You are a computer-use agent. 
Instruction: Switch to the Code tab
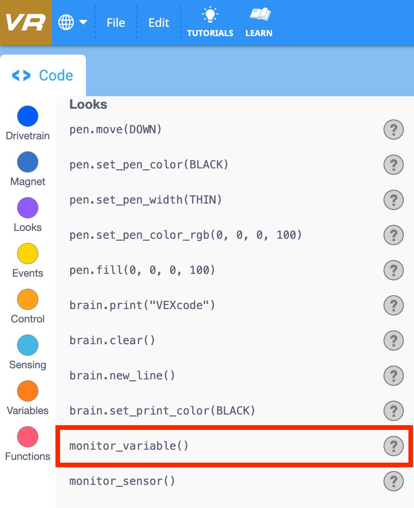tap(43, 75)
